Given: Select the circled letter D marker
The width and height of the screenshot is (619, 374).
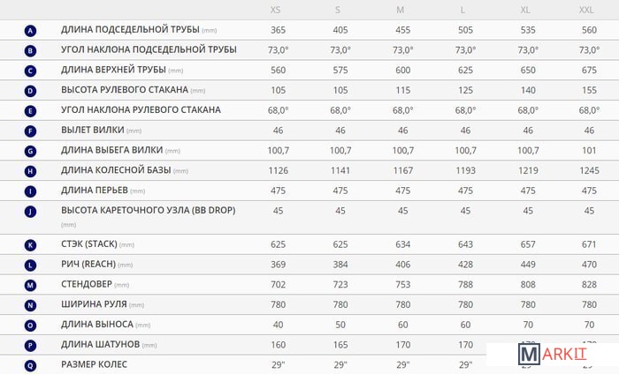Looking at the screenshot, I should [x=31, y=91].
